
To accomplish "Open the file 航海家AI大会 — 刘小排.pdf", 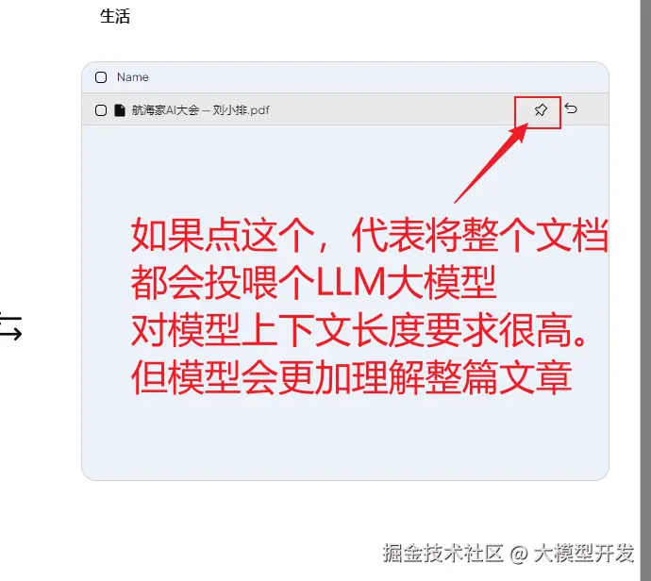I will tap(201, 110).
